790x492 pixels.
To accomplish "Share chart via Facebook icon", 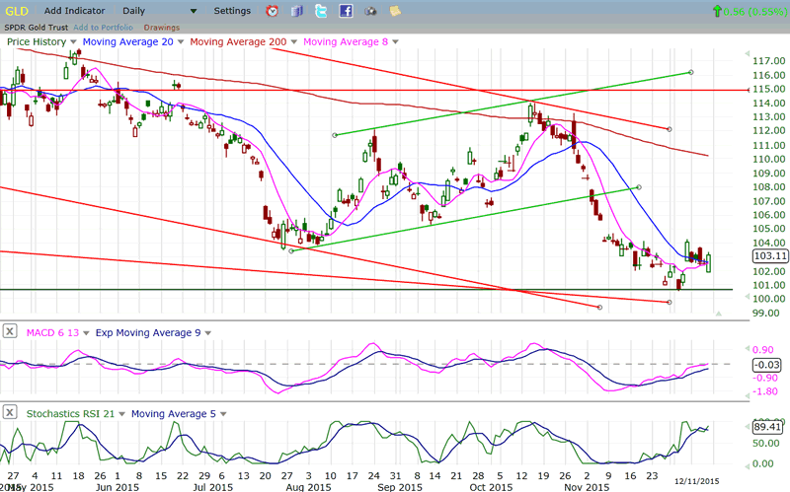I will click(346, 11).
